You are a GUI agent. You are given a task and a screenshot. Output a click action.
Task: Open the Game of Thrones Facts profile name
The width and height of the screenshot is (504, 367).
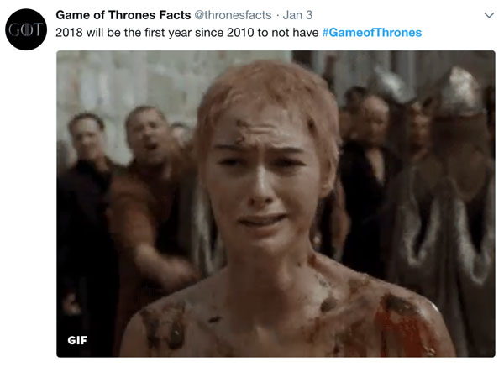pyautogui.click(x=123, y=15)
